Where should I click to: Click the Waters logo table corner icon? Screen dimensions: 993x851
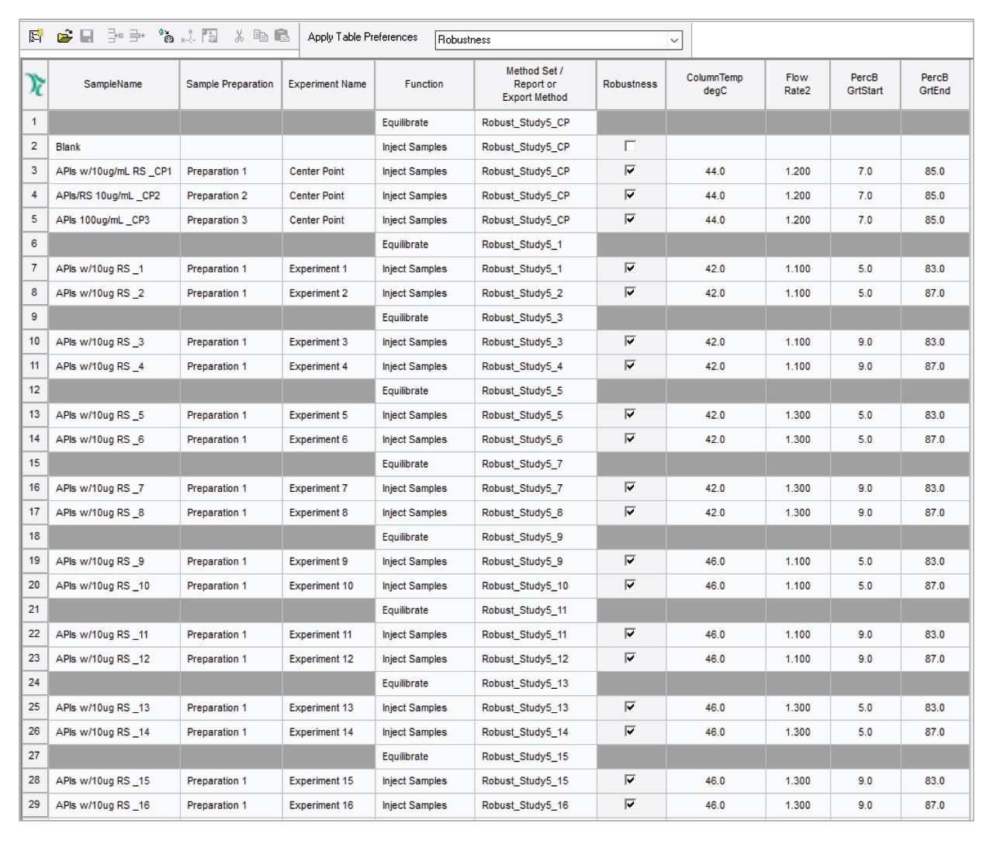pos(35,84)
